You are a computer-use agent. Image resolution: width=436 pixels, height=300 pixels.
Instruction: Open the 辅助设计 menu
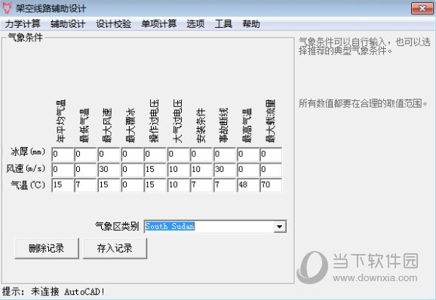(x=68, y=24)
